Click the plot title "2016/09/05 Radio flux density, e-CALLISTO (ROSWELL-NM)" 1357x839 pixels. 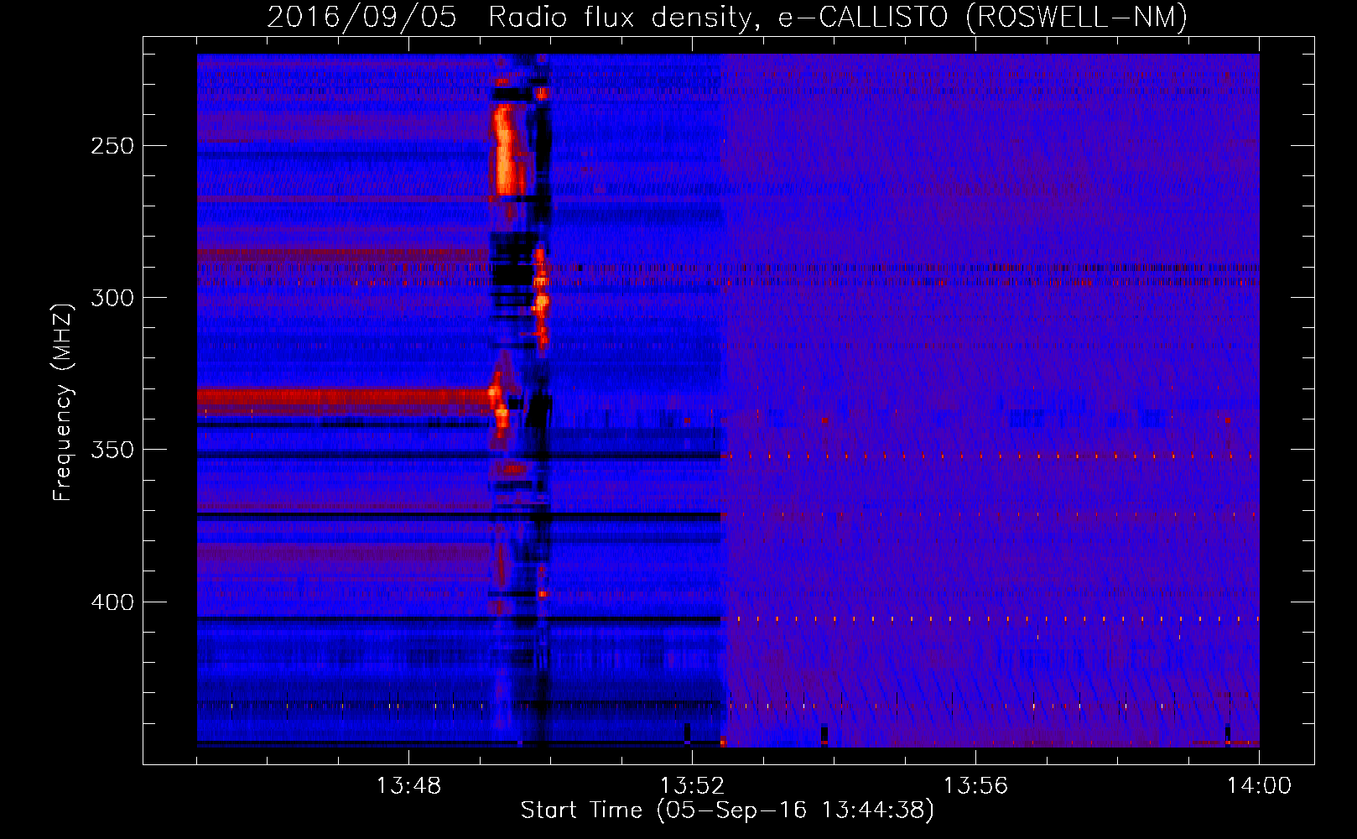click(727, 18)
